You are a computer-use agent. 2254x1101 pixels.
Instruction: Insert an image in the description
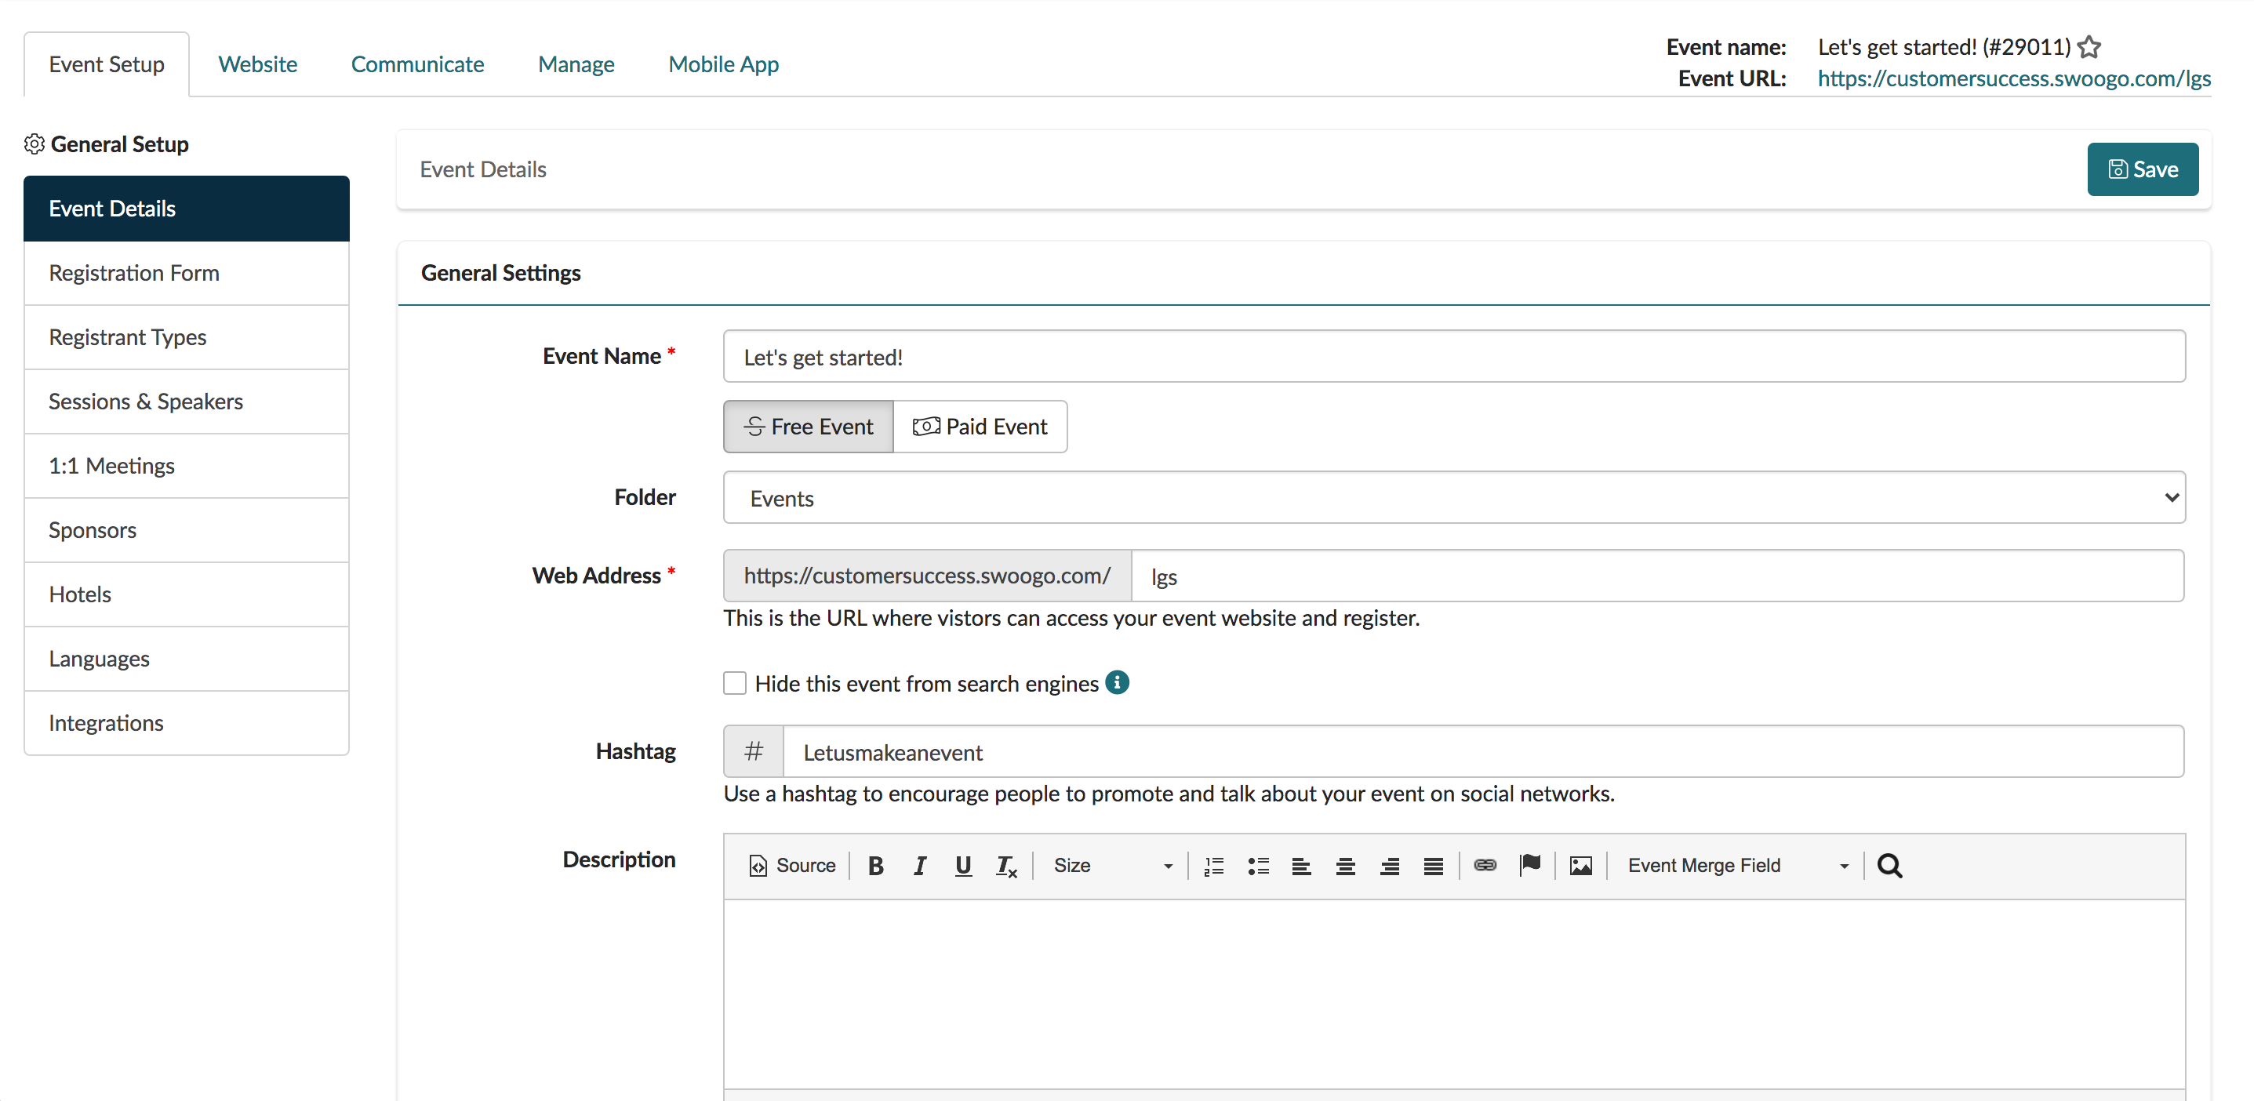(1580, 866)
